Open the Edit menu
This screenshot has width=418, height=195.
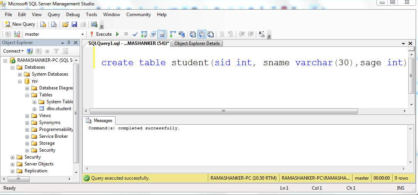coord(22,15)
